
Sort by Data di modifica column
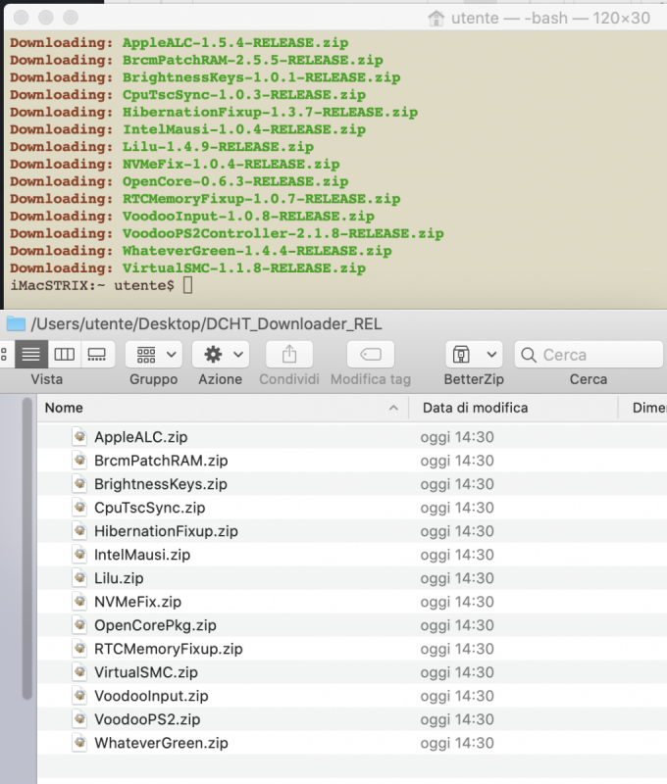pos(513,408)
